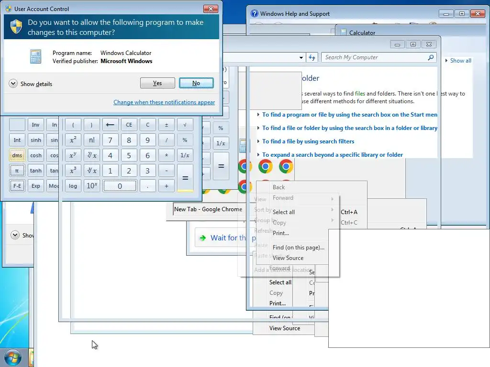
Task: Click the multiply asterisk key
Action: tap(166, 155)
